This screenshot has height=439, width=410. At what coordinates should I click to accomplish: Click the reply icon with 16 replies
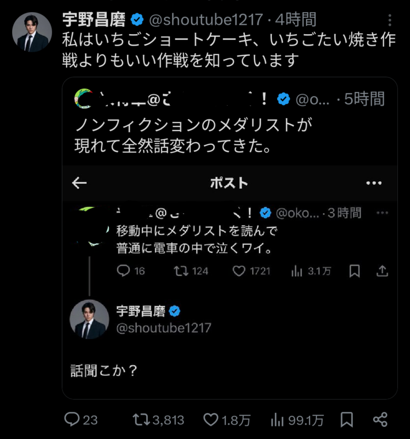[x=124, y=271]
